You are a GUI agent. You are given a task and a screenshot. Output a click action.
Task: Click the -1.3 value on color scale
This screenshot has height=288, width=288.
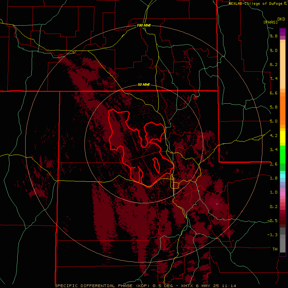coord(272,235)
